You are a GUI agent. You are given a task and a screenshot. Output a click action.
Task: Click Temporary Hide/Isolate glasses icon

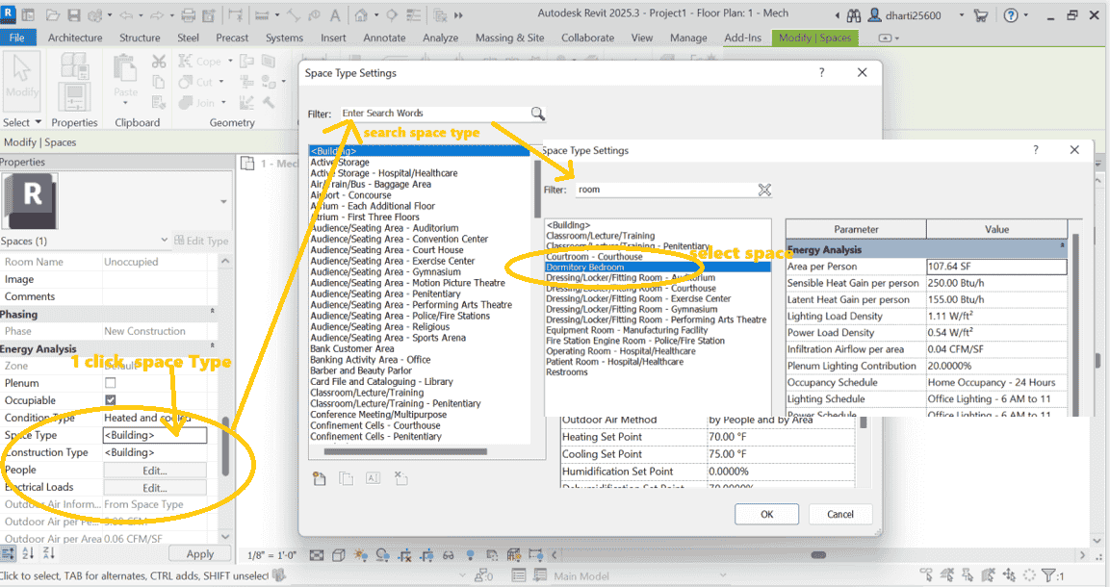click(x=449, y=555)
